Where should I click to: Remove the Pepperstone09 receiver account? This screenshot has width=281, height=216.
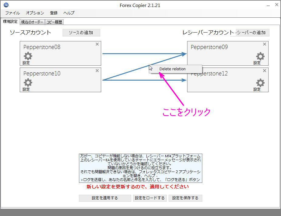pyautogui.click(x=264, y=44)
